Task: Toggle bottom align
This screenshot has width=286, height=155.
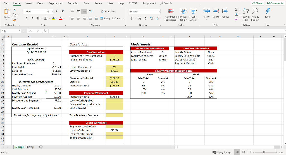Action: pos(84,11)
